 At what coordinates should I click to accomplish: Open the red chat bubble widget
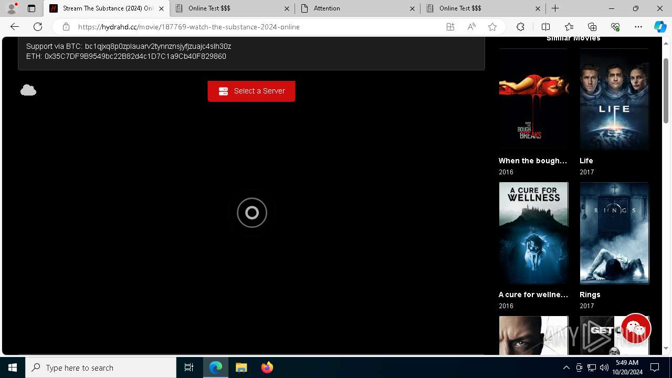pos(636,329)
